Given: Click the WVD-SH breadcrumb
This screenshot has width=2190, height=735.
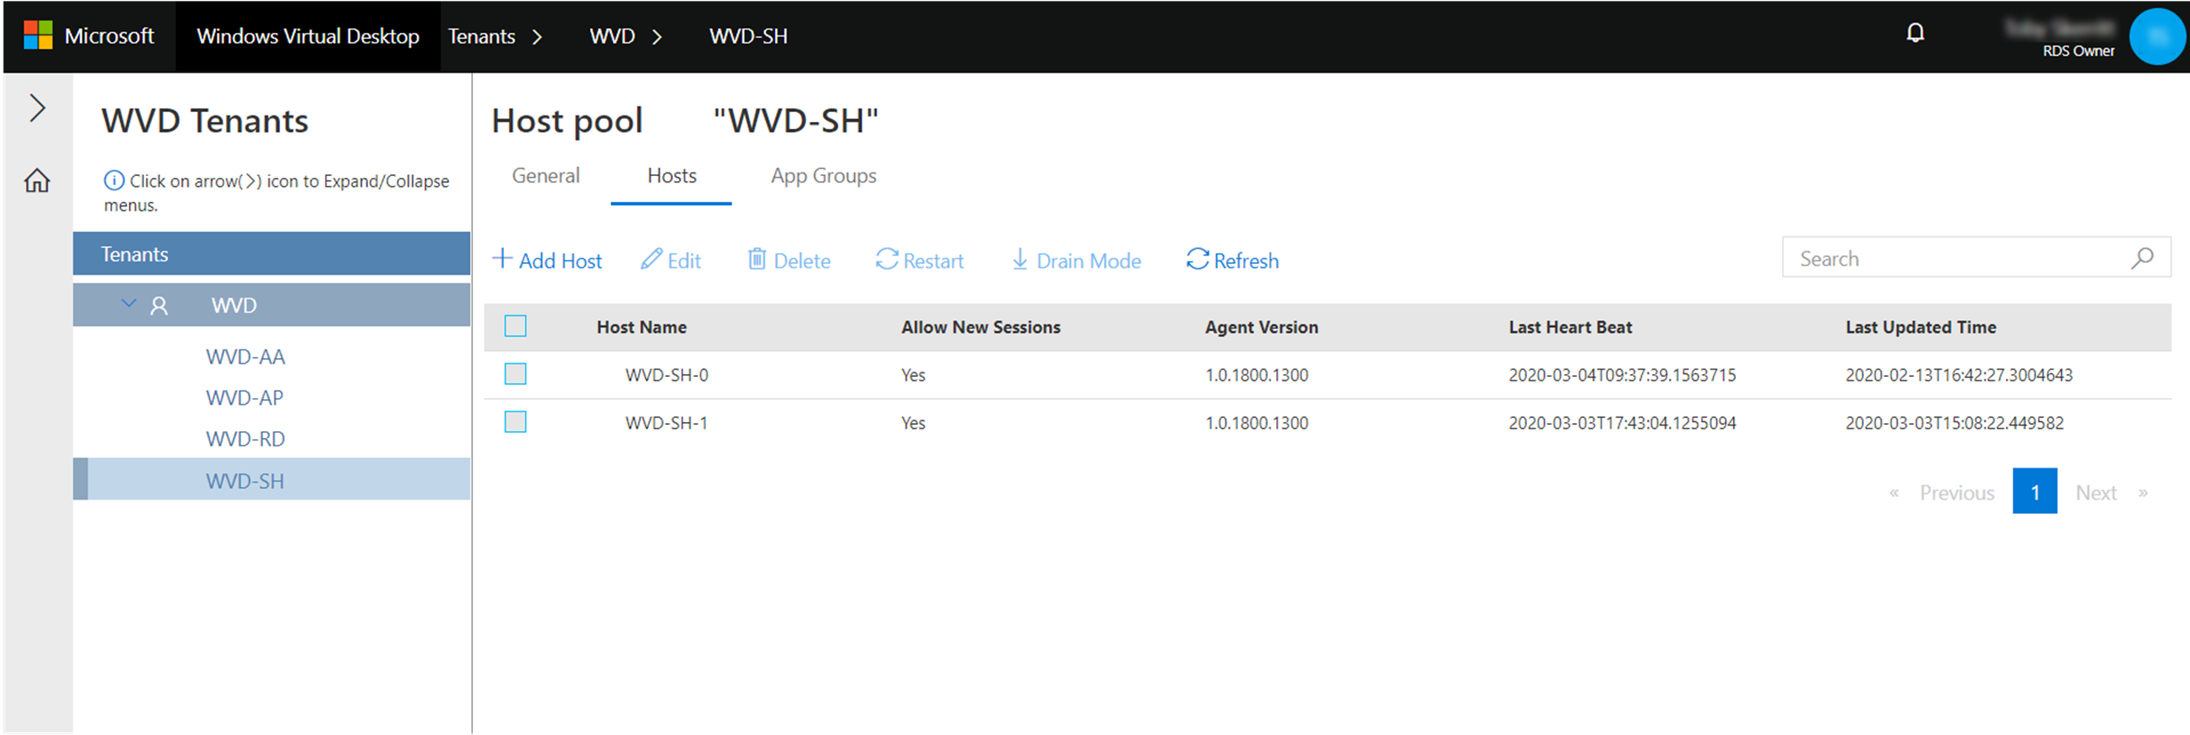Looking at the screenshot, I should (x=748, y=36).
